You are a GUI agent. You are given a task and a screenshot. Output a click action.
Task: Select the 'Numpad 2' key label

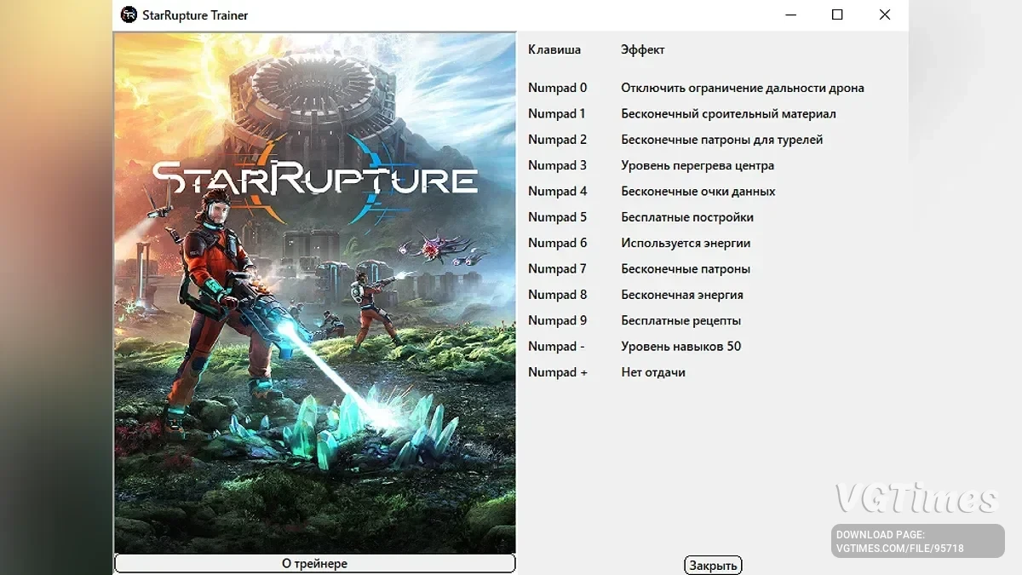coord(557,139)
